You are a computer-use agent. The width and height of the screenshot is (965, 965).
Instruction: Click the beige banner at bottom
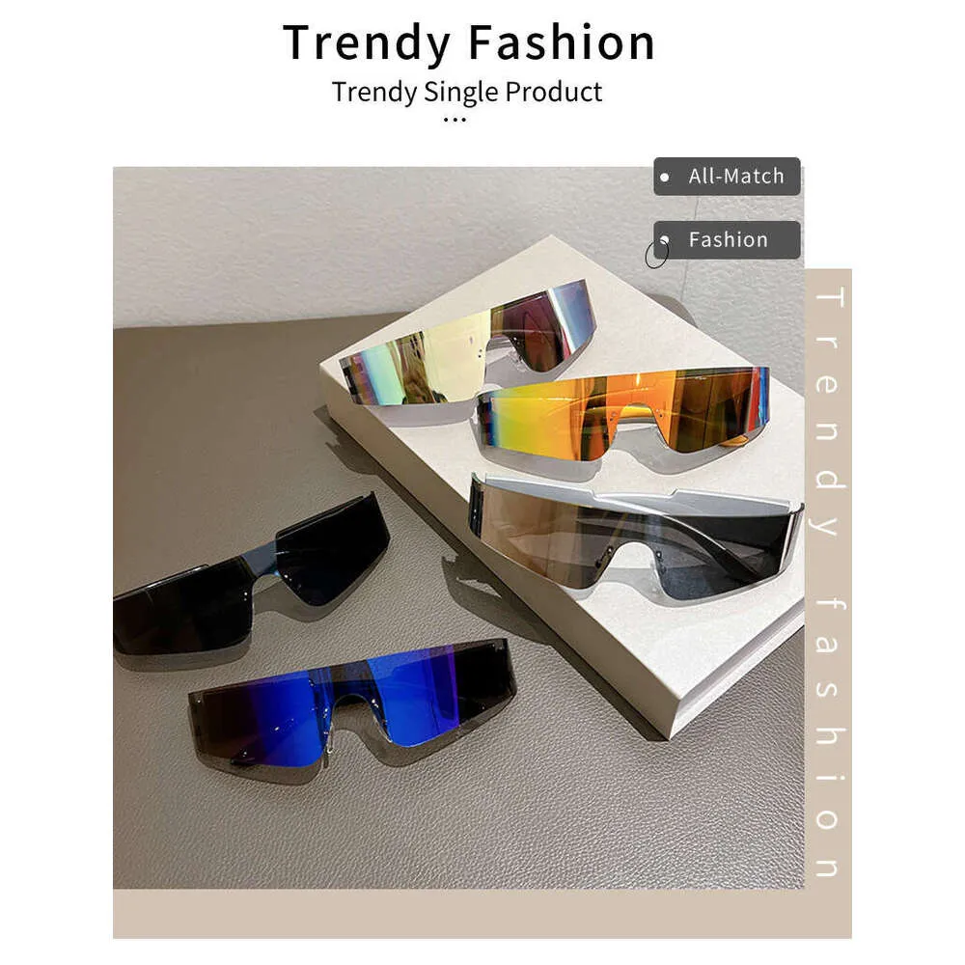click(482, 913)
